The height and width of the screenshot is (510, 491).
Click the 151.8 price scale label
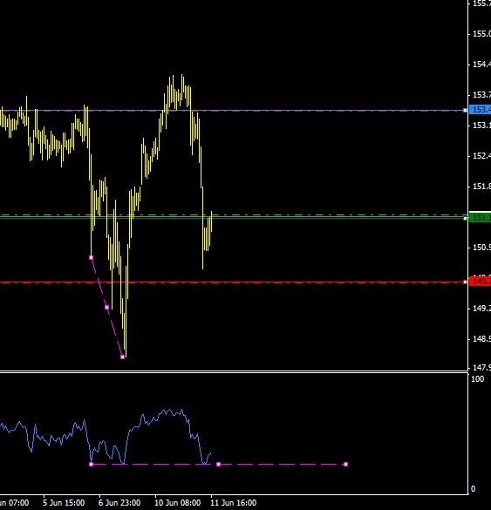coord(481,187)
